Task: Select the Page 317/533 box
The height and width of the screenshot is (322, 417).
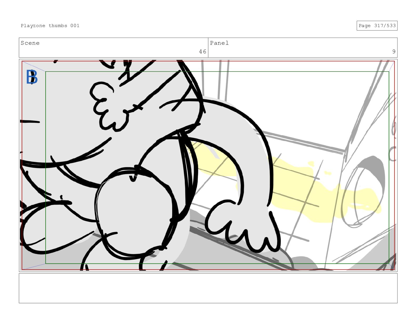Action: click(x=377, y=26)
